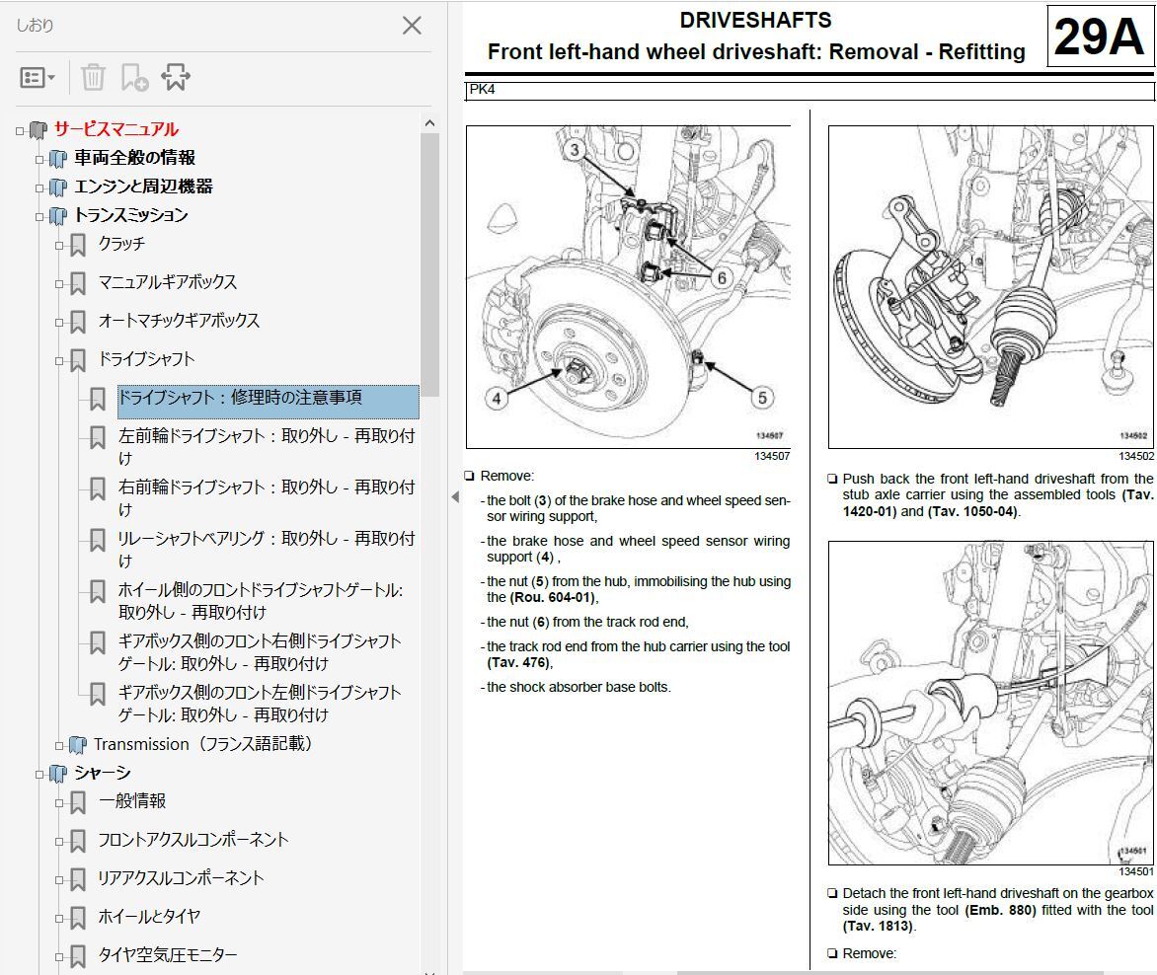The width and height of the screenshot is (1157, 975).
Task: Click the delete bookmark trash icon
Action: 93,77
